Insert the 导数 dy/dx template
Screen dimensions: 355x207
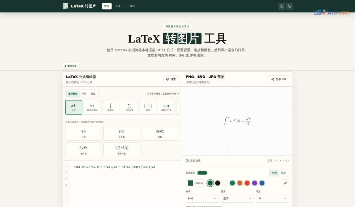(160, 133)
